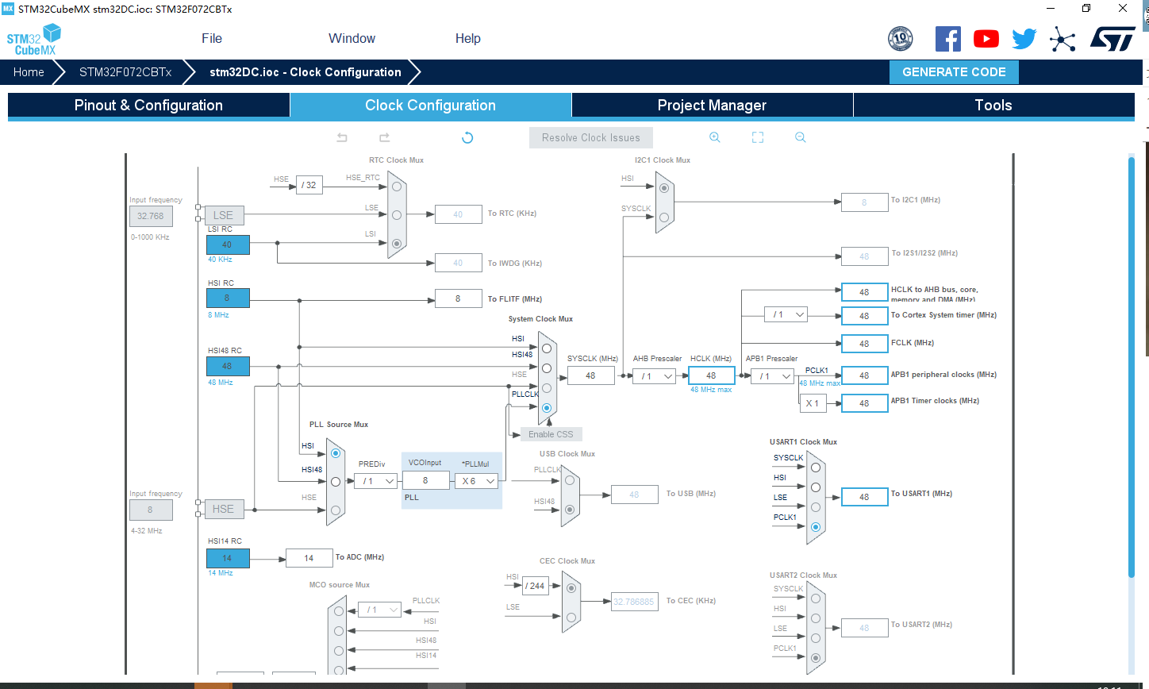Viewport: 1149px width, 689px height.
Task: Click the APB1 peripheral clocks value box
Action: coord(864,375)
